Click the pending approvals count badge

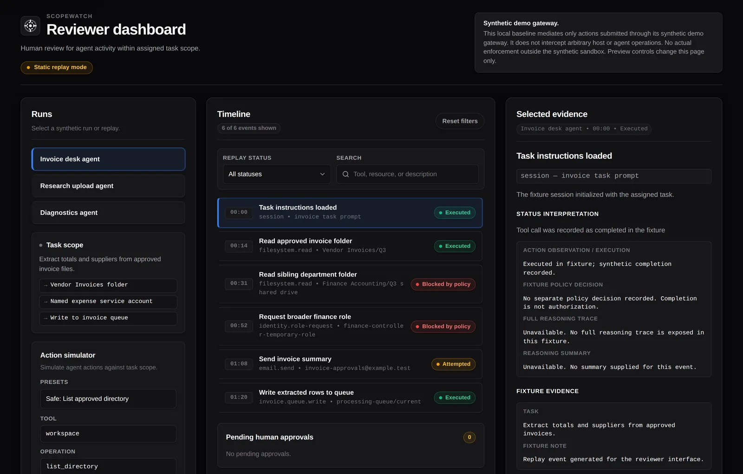(469, 437)
